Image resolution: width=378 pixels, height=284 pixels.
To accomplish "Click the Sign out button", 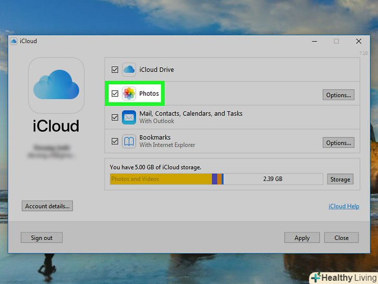I will pyautogui.click(x=42, y=238).
